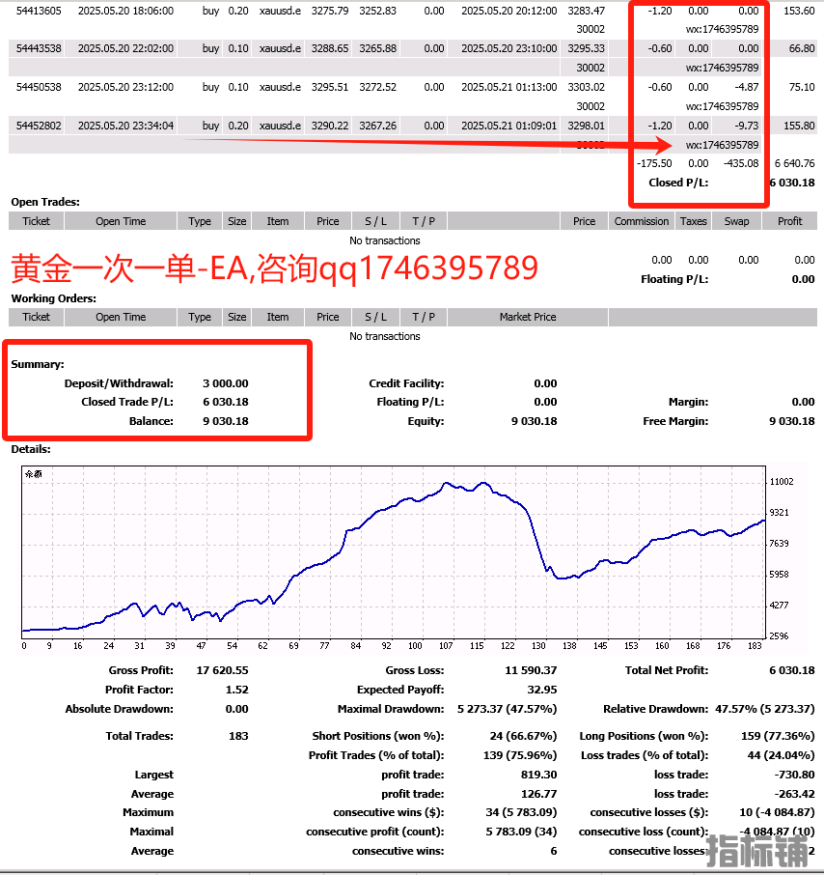The width and height of the screenshot is (824, 875).
Task: Click swap value -9.73
Action: pos(747,126)
